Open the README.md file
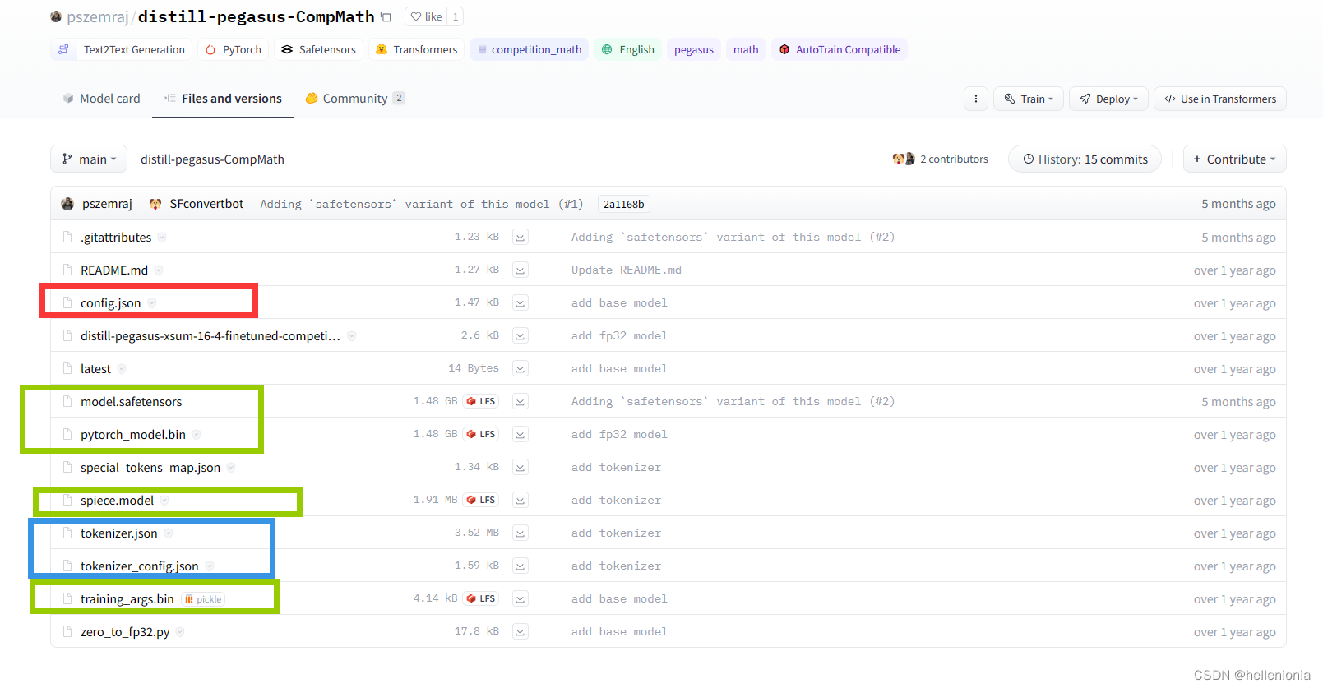Image resolution: width=1323 pixels, height=688 pixels. pyautogui.click(x=114, y=270)
